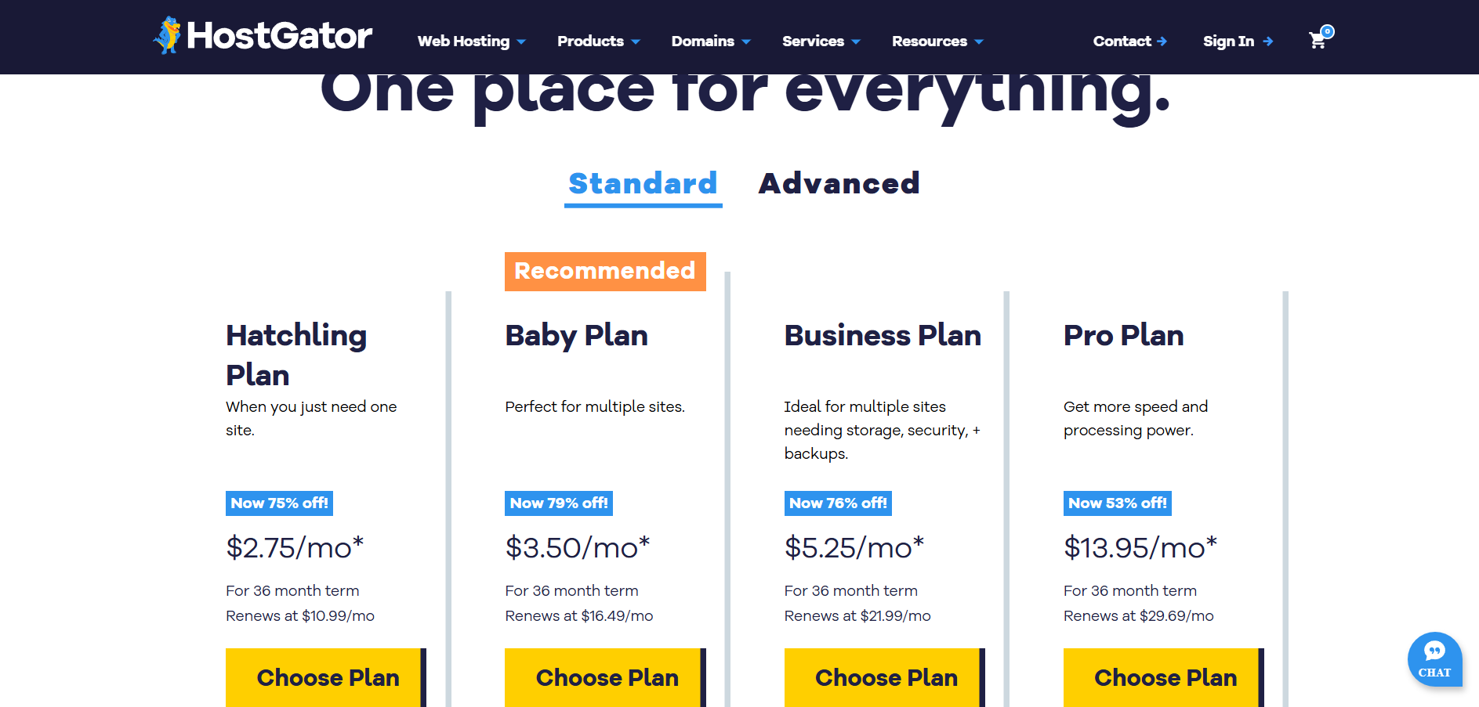
Task: Click the Contact arrow icon
Action: pyautogui.click(x=1162, y=41)
